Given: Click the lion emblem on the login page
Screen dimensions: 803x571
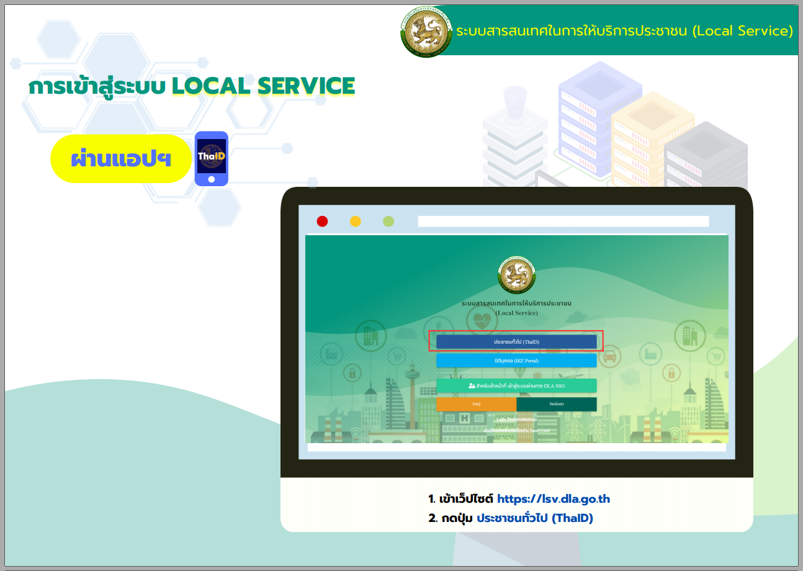Looking at the screenshot, I should click(x=516, y=275).
